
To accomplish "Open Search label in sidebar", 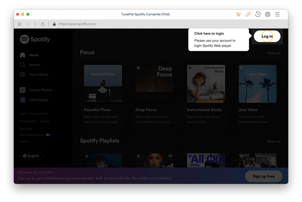I will coord(35,65).
